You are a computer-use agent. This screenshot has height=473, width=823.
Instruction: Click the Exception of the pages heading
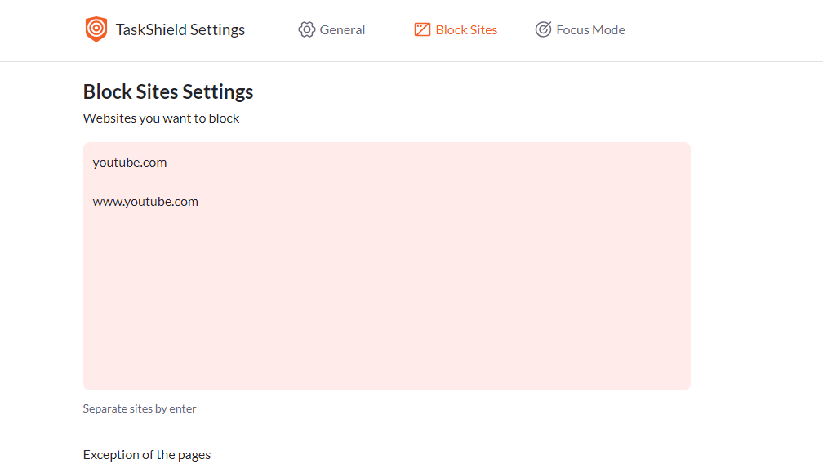coord(146,454)
